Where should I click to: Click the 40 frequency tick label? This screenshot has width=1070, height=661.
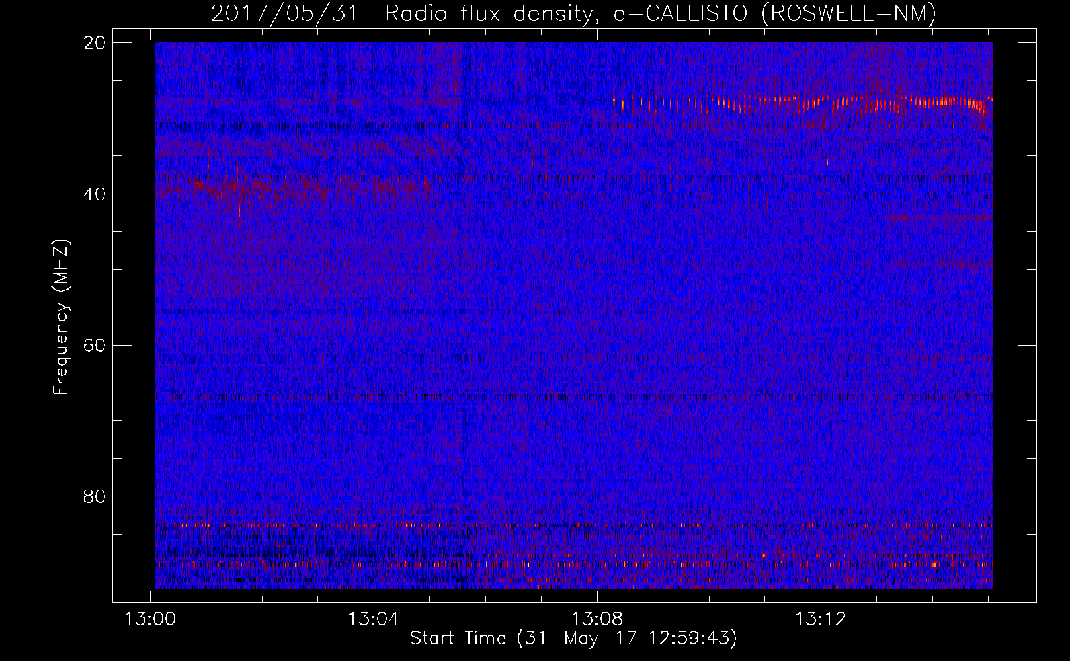pos(95,194)
